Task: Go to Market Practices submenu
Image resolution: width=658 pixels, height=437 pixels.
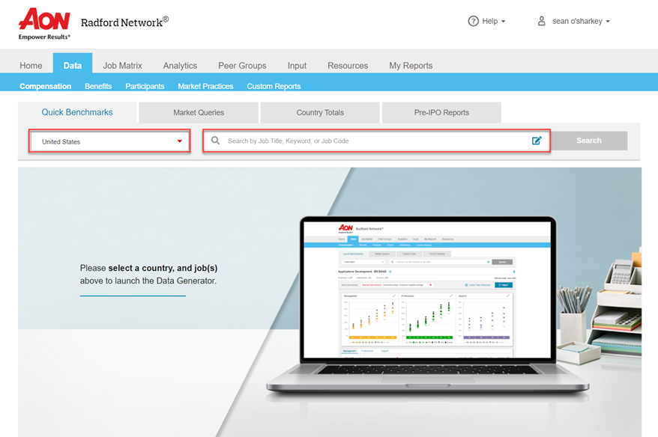Action: pyautogui.click(x=205, y=86)
